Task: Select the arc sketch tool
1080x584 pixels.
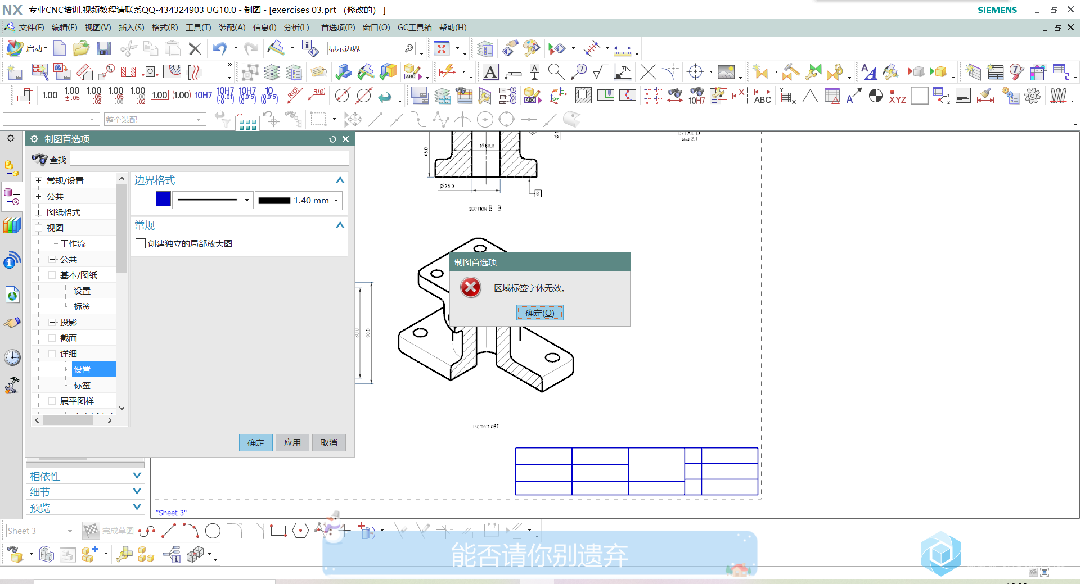Action: 191,531
